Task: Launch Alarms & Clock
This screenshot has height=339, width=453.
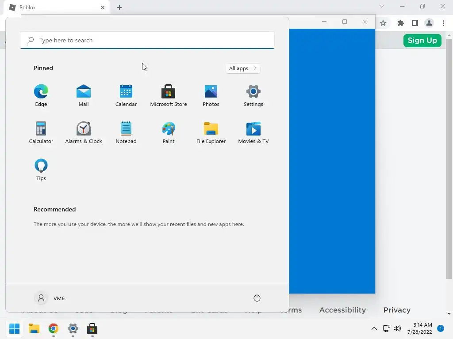Action: tap(84, 133)
